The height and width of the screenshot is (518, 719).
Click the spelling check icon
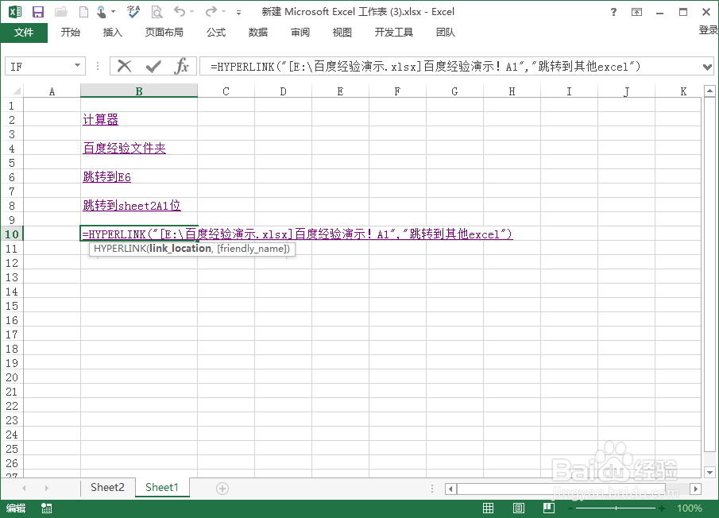click(x=133, y=12)
